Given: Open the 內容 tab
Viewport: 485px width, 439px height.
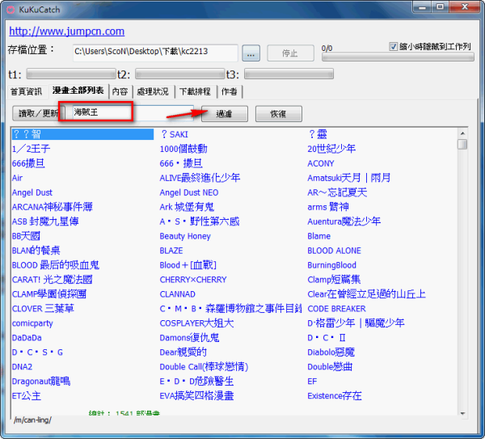Looking at the screenshot, I should (x=120, y=91).
